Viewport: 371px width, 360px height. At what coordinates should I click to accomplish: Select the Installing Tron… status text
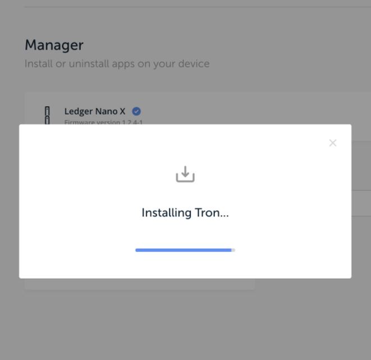point(185,212)
